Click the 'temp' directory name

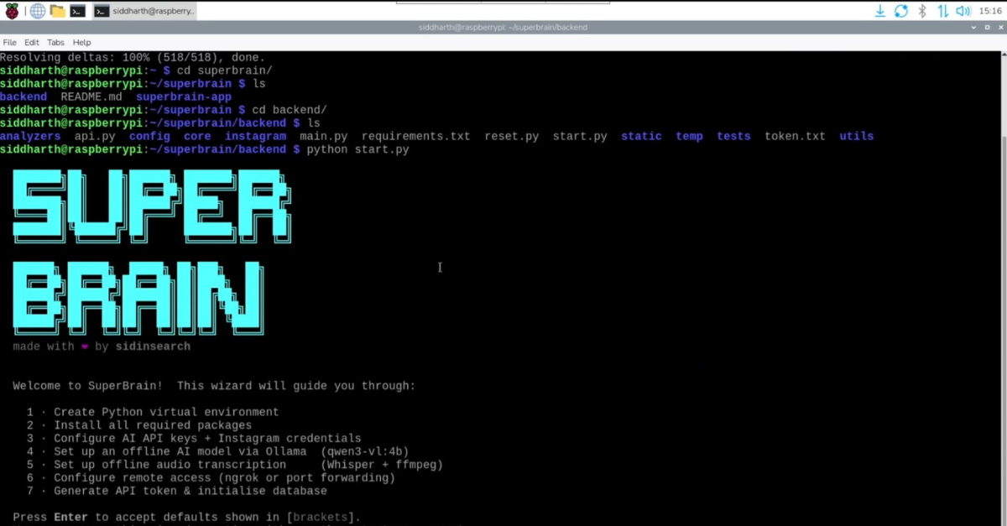pyautogui.click(x=689, y=136)
